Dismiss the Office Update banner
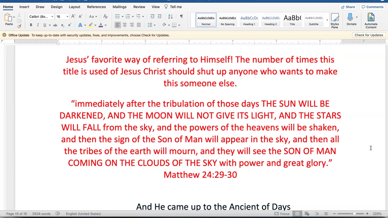Screen dimensions: 388x218 (4, 35)
